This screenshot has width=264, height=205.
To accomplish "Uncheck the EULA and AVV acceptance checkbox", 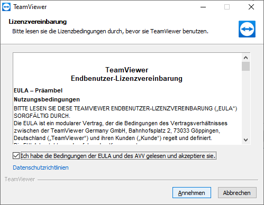I will [16, 156].
